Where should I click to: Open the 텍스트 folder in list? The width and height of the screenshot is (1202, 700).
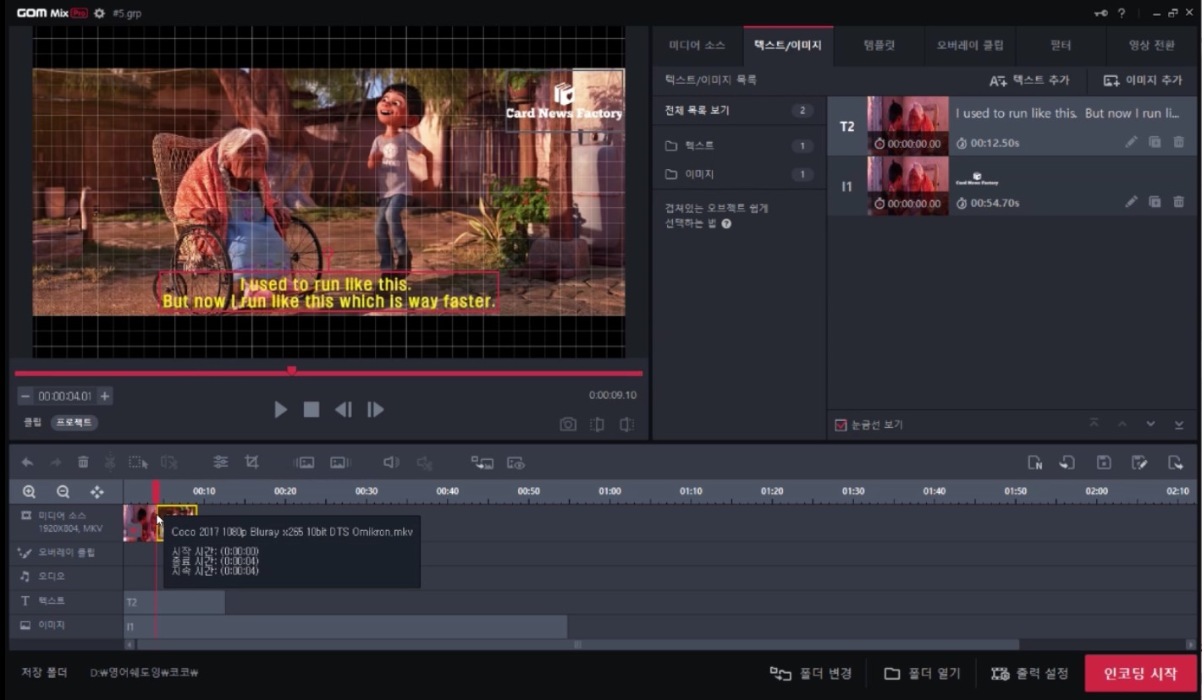(x=739, y=146)
